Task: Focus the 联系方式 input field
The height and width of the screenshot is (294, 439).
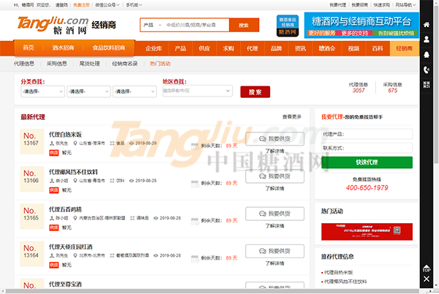Action: click(367, 148)
